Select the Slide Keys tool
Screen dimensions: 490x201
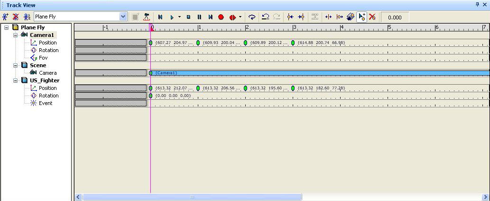tap(340, 17)
